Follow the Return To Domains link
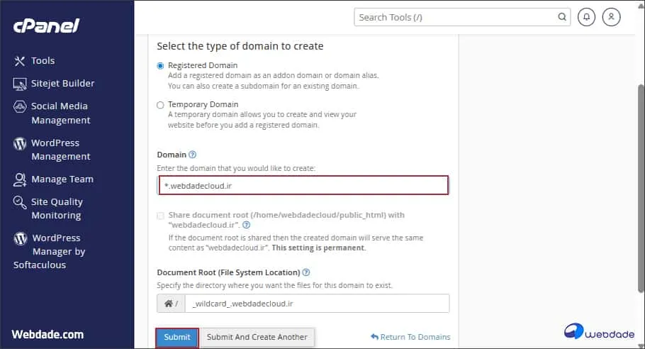 click(x=410, y=337)
